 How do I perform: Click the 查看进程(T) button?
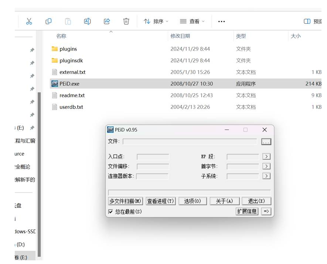pyautogui.click(x=161, y=201)
